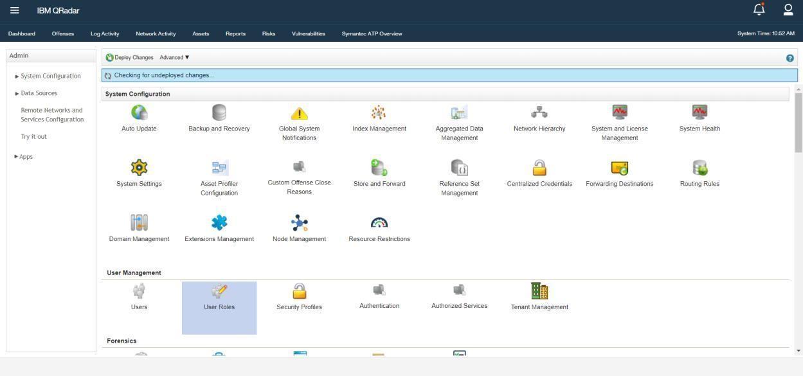This screenshot has height=376, width=803.
Task: Open Extensions Management
Action: pyautogui.click(x=219, y=229)
